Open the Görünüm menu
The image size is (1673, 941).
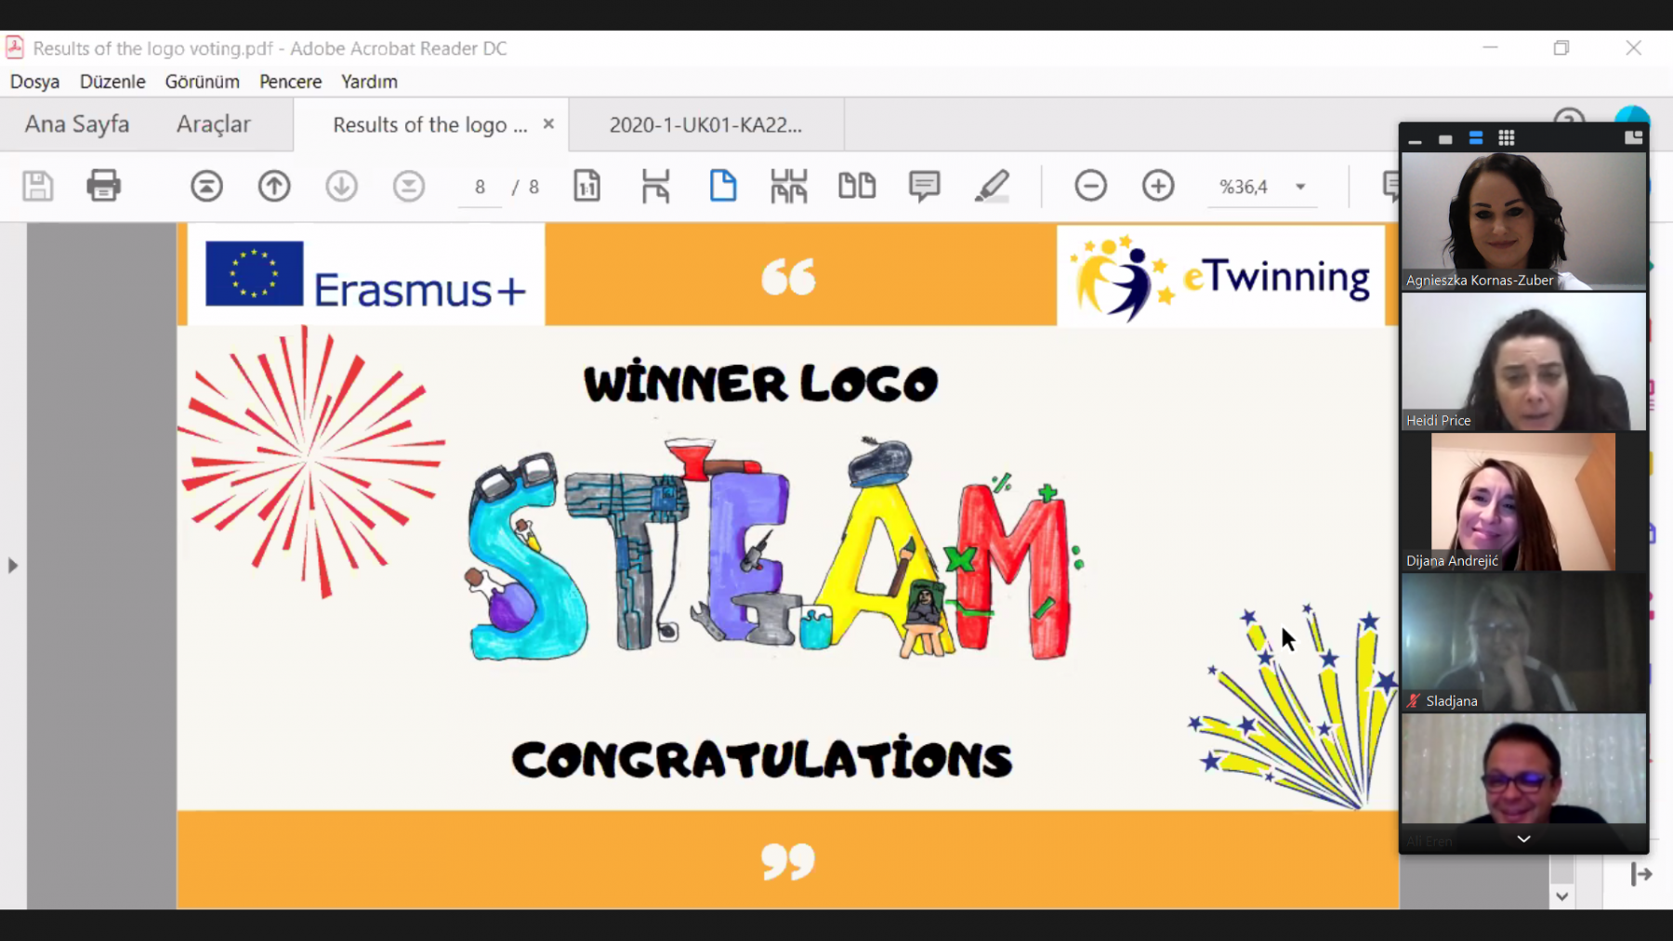point(202,82)
